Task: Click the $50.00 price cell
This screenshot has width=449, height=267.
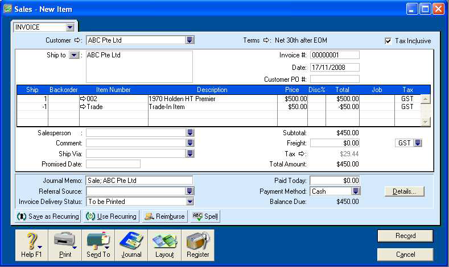Action: (x=293, y=107)
